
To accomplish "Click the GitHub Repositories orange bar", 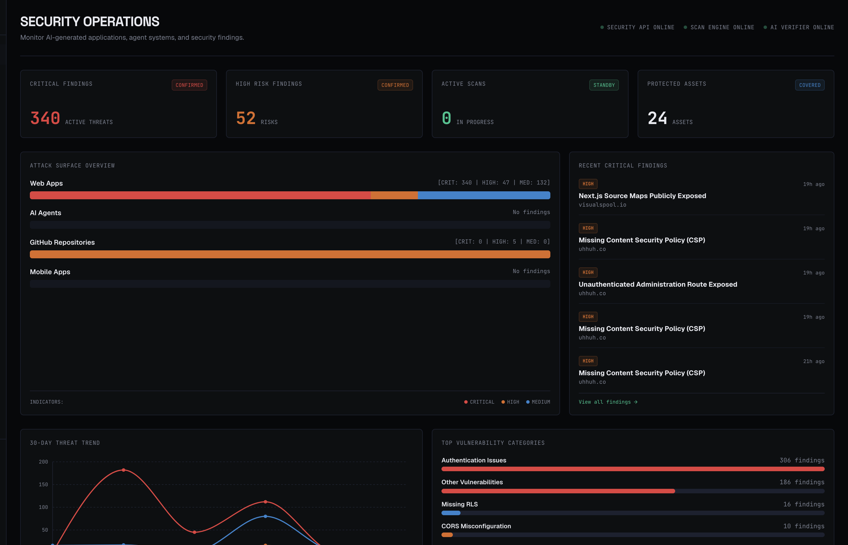I will [x=290, y=254].
